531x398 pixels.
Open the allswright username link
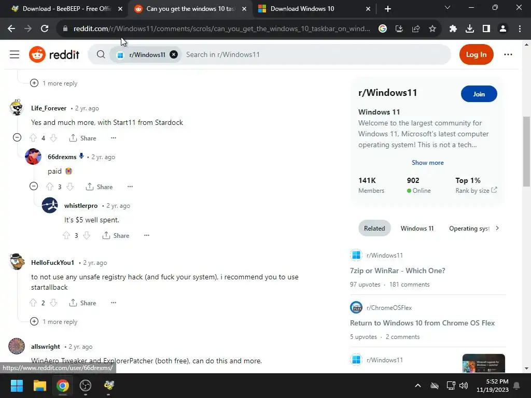tap(46, 347)
